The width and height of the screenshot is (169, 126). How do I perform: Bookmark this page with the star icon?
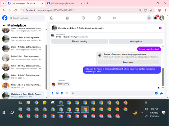(x=151, y=10)
